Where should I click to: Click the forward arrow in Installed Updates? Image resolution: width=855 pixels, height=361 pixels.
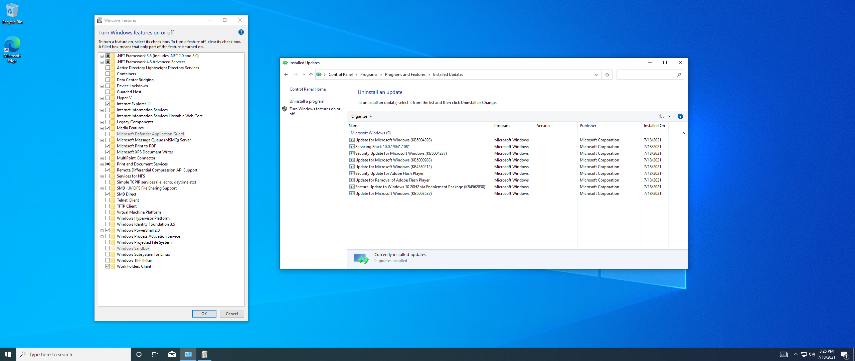pyautogui.click(x=296, y=75)
